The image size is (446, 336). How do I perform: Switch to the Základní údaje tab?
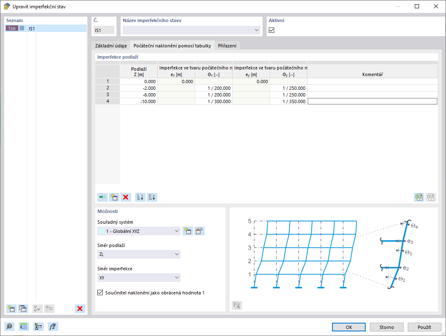tap(111, 46)
